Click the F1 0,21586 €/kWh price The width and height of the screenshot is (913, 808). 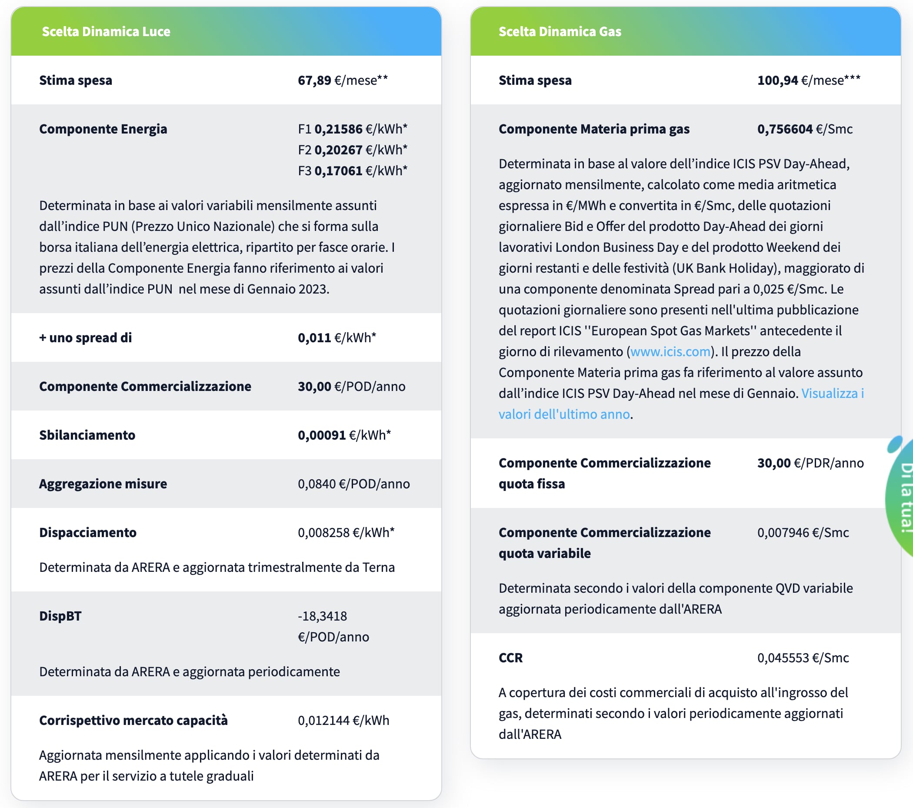353,129
